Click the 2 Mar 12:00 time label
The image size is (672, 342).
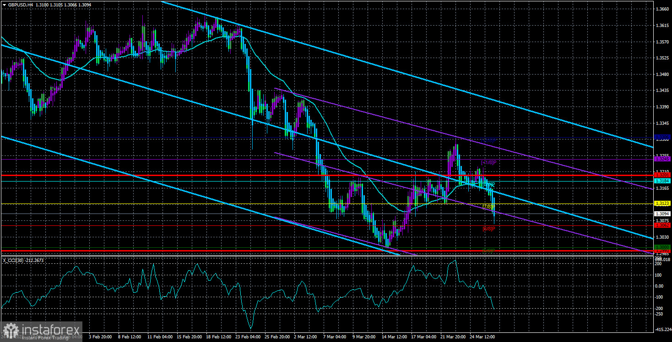pyautogui.click(x=305, y=337)
